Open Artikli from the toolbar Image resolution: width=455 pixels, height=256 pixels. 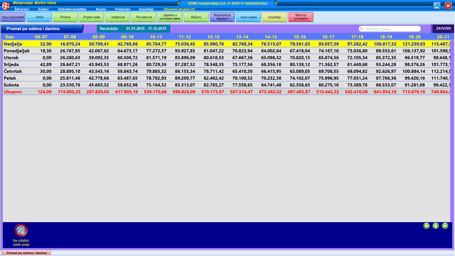tap(39, 17)
